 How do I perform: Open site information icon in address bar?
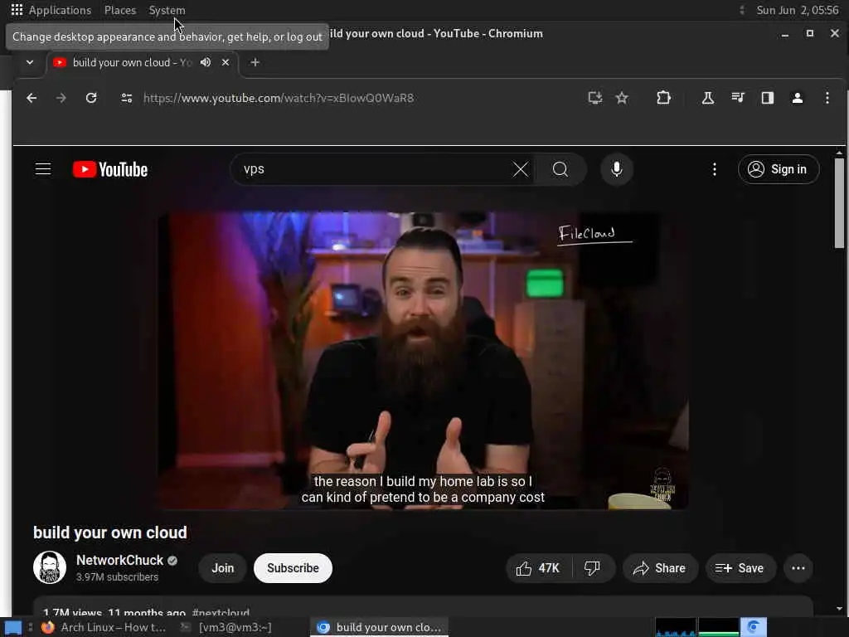pos(127,98)
